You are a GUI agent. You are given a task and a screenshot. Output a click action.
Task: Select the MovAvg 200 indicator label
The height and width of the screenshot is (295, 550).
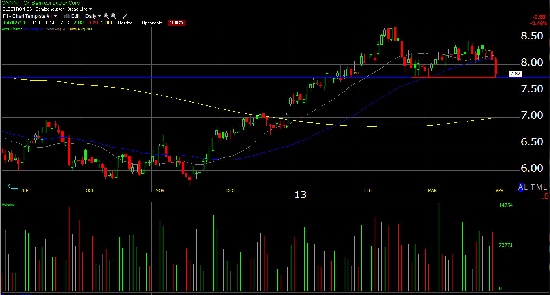tap(80, 29)
